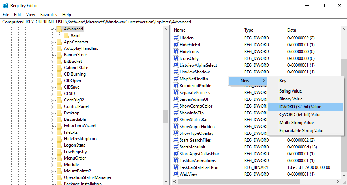Open the Favorites menu
The height and width of the screenshot is (185, 347).
49,15
